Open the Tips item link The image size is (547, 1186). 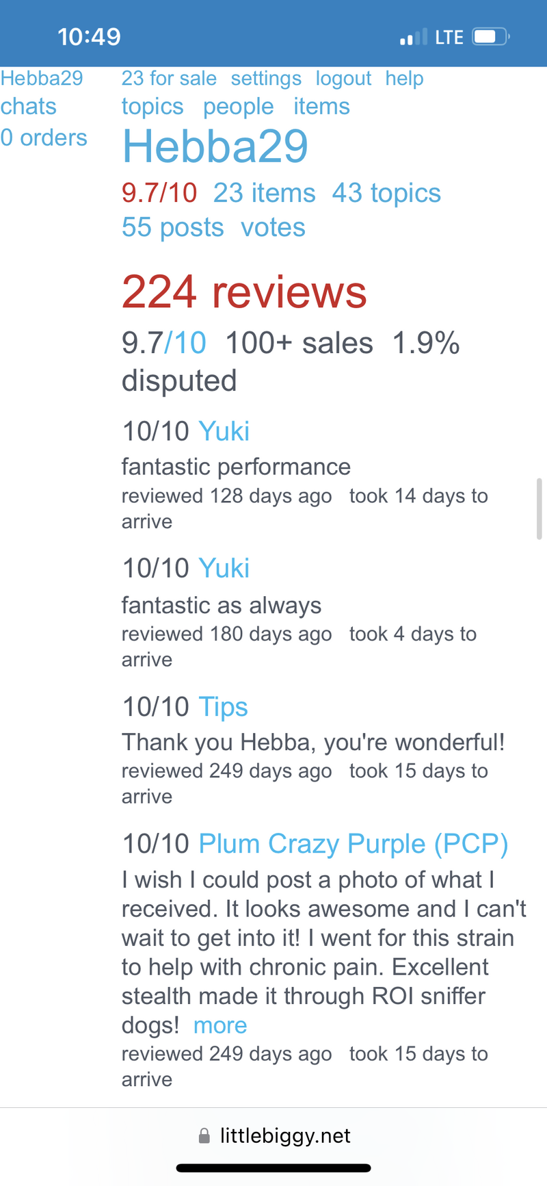pos(223,707)
